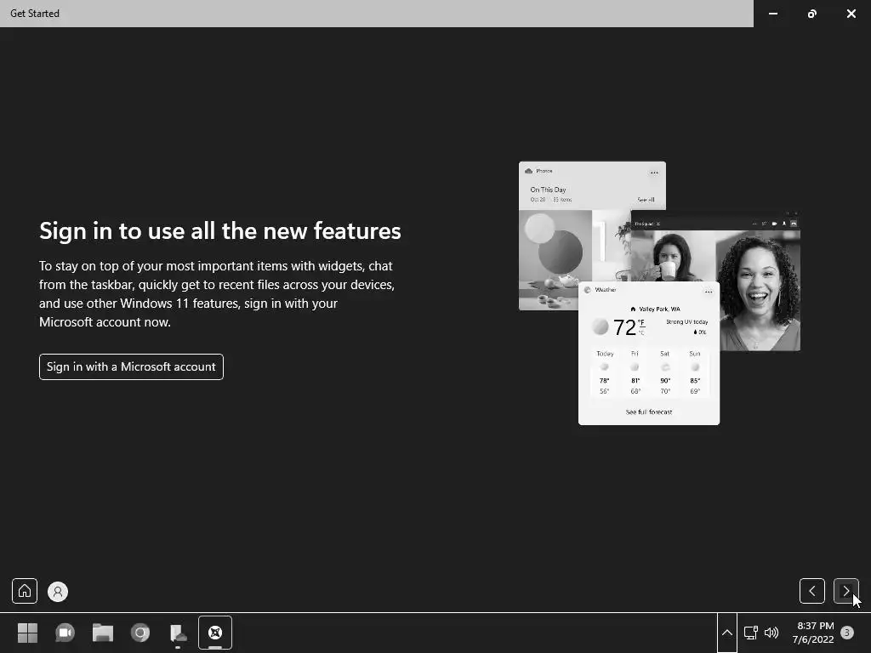Open File Explorer from taskbar
Screen dimensions: 871x653
[103, 633]
